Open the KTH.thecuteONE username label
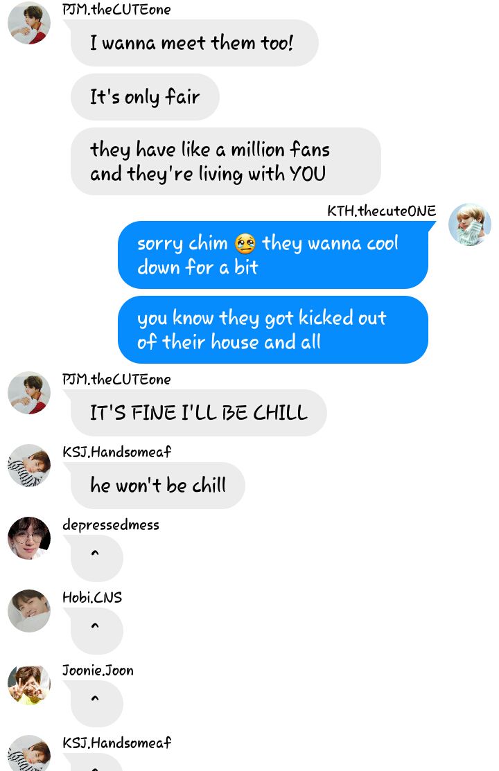499x771 pixels. click(381, 211)
